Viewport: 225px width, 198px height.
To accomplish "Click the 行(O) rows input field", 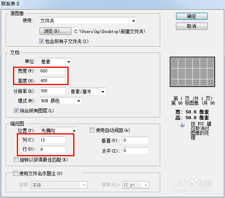I will click(53, 149).
